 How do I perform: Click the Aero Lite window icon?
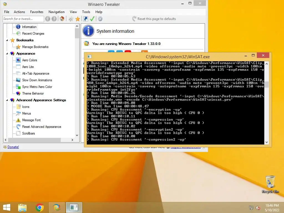click(18, 67)
